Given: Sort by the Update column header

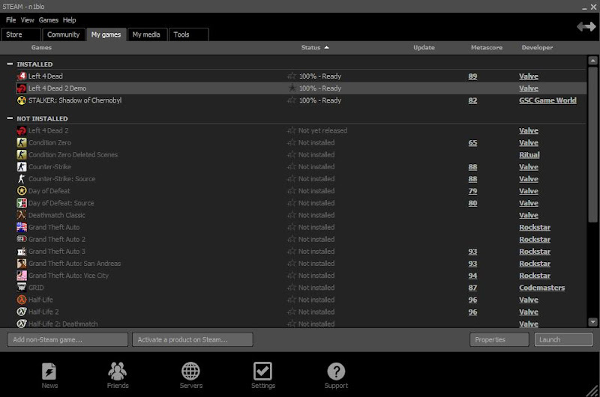Looking at the screenshot, I should [424, 47].
